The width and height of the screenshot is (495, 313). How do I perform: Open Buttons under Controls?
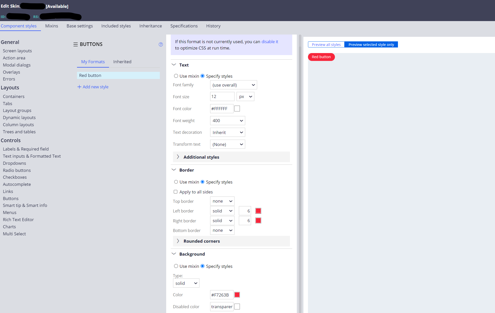11,199
